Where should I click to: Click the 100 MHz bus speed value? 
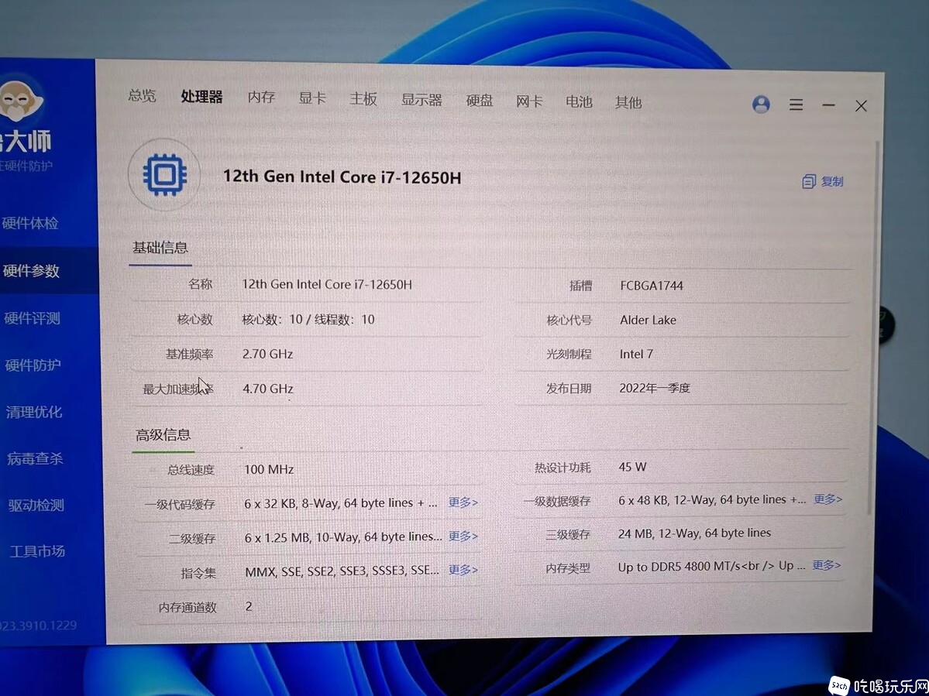tap(269, 469)
